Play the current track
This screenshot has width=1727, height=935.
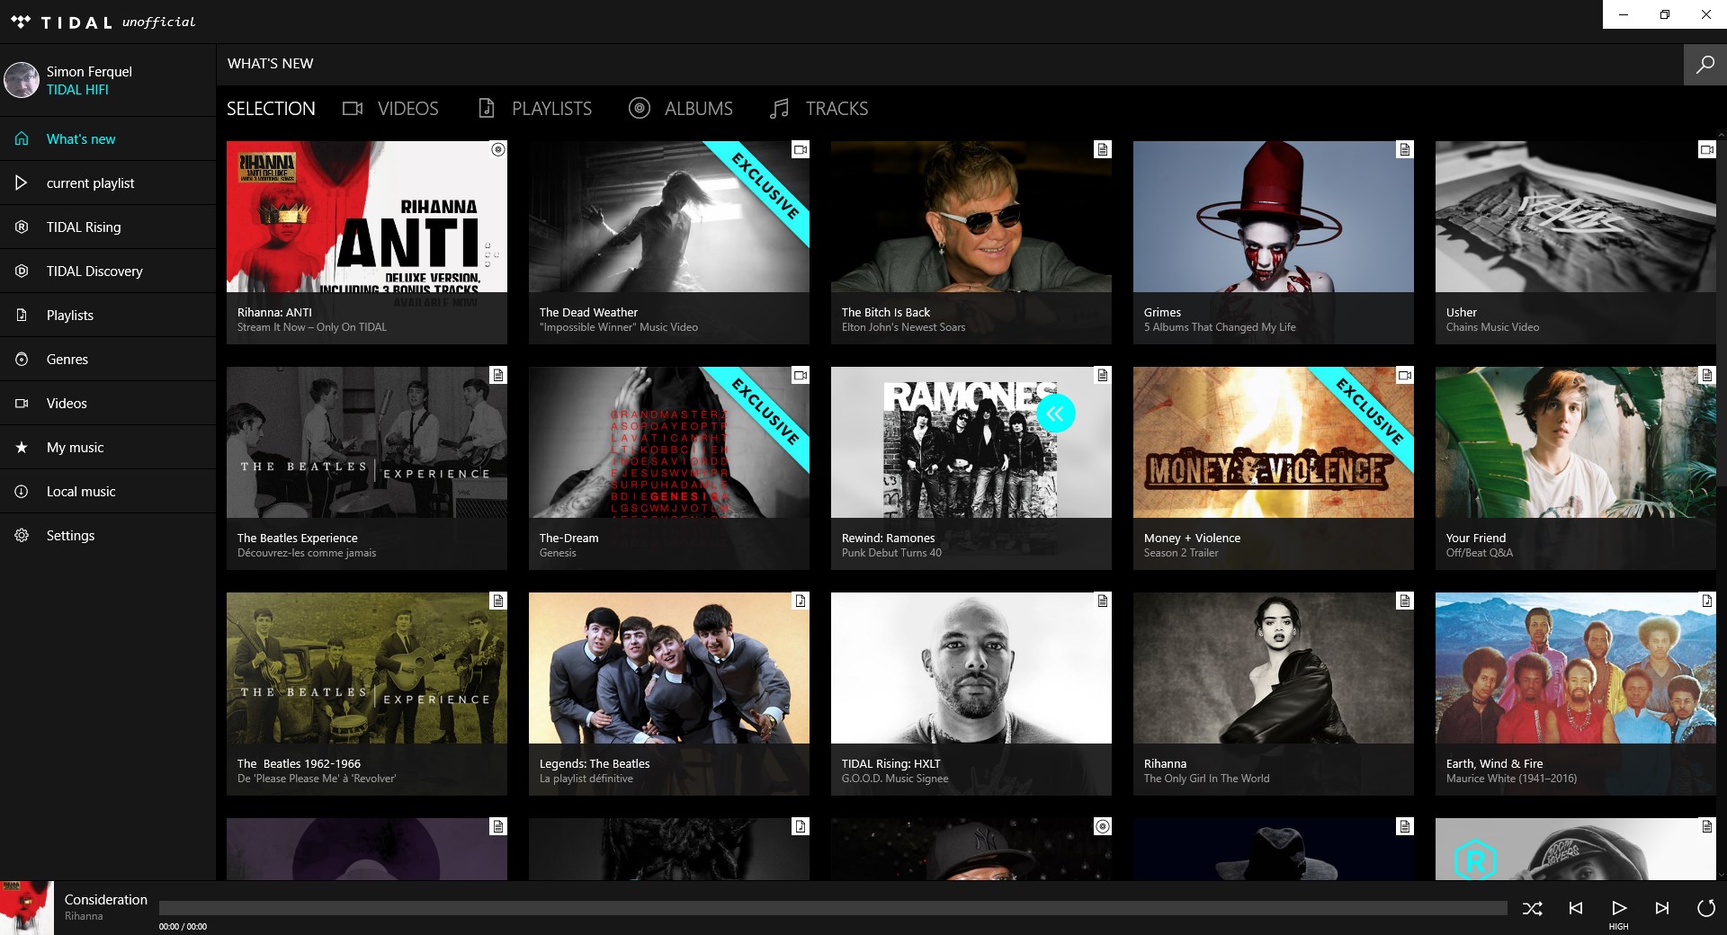tap(1619, 908)
